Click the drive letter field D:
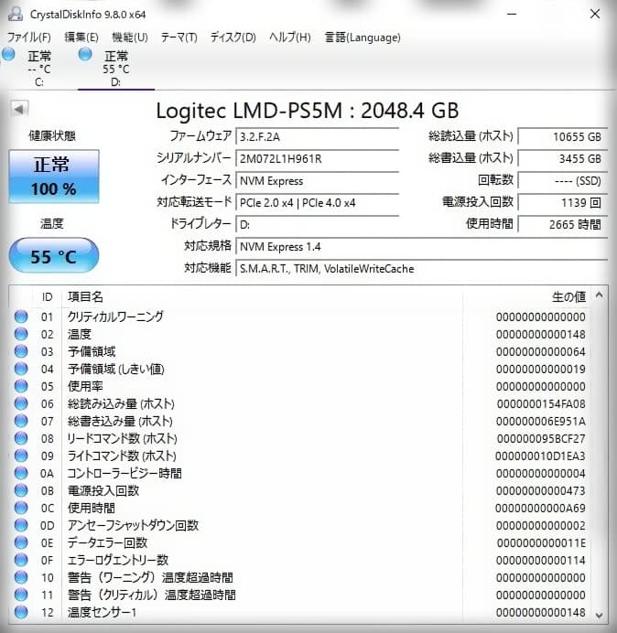617x633 pixels. click(317, 224)
